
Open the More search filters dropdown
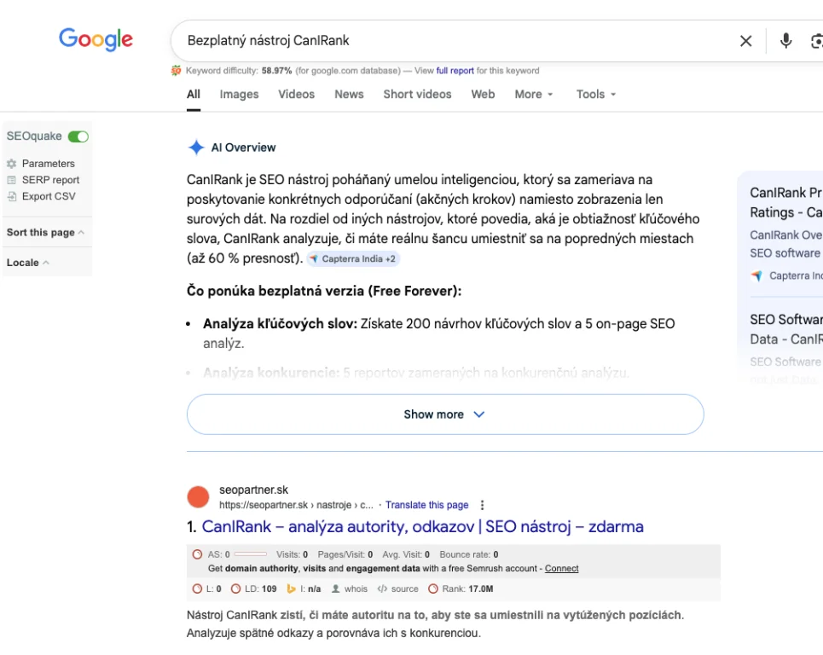point(534,95)
